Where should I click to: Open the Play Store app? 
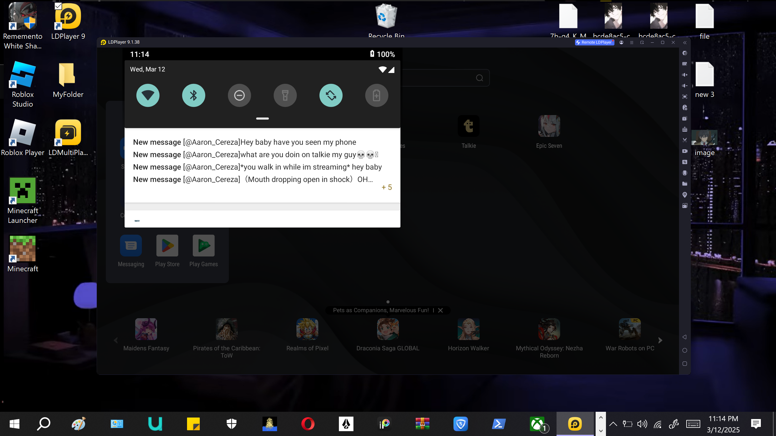click(x=167, y=251)
